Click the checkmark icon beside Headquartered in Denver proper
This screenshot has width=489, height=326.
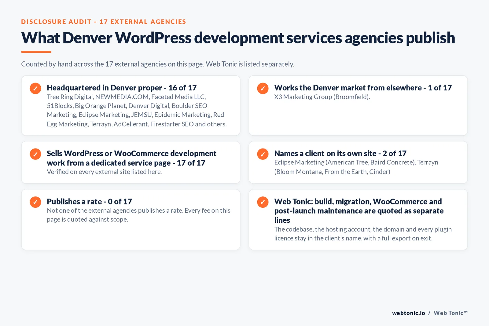point(35,88)
